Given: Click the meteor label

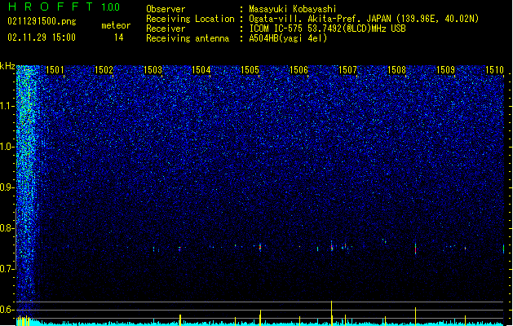Looking at the screenshot, I should (116, 25).
